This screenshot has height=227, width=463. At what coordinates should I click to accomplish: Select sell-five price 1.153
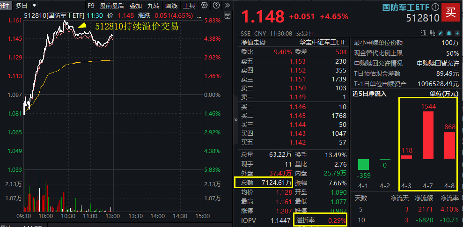(297, 61)
